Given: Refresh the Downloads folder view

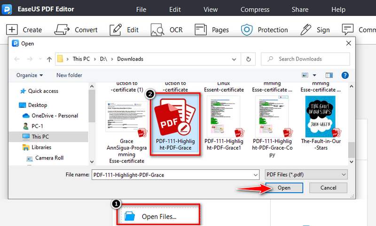Looking at the screenshot, I should (249, 59).
